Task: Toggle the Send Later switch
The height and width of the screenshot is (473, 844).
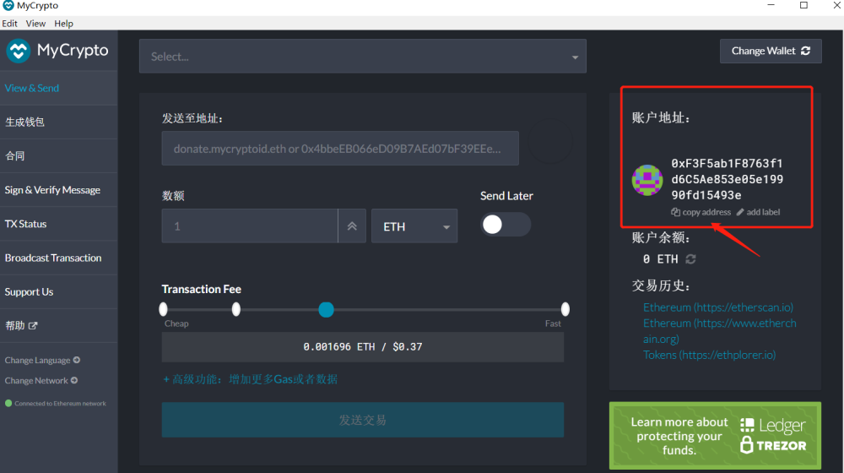Action: point(506,225)
